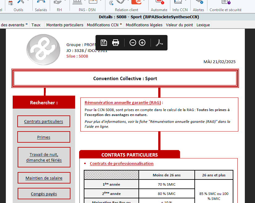Screen dimensions: 255x203
Task: Jump to Contrats particuliers section link
Action: click(44, 121)
